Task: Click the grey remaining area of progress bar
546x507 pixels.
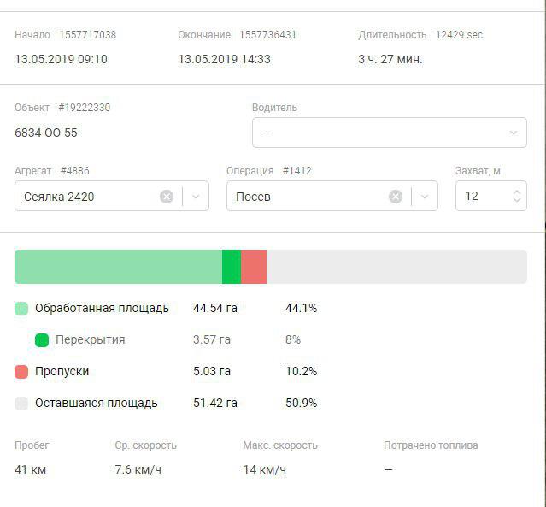Action: coord(396,267)
